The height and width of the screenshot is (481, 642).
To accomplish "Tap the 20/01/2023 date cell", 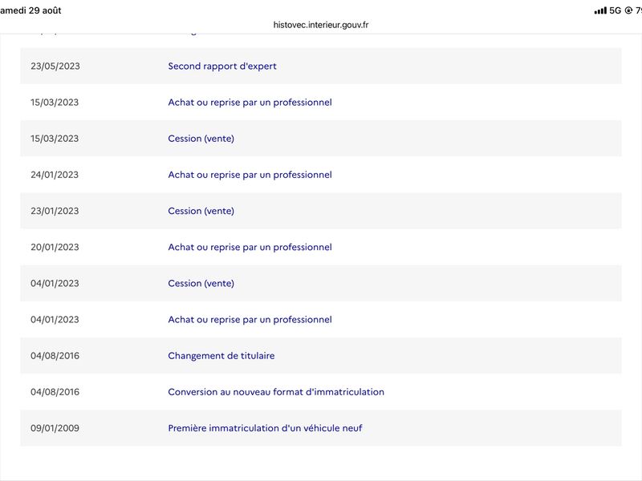I will [55, 247].
